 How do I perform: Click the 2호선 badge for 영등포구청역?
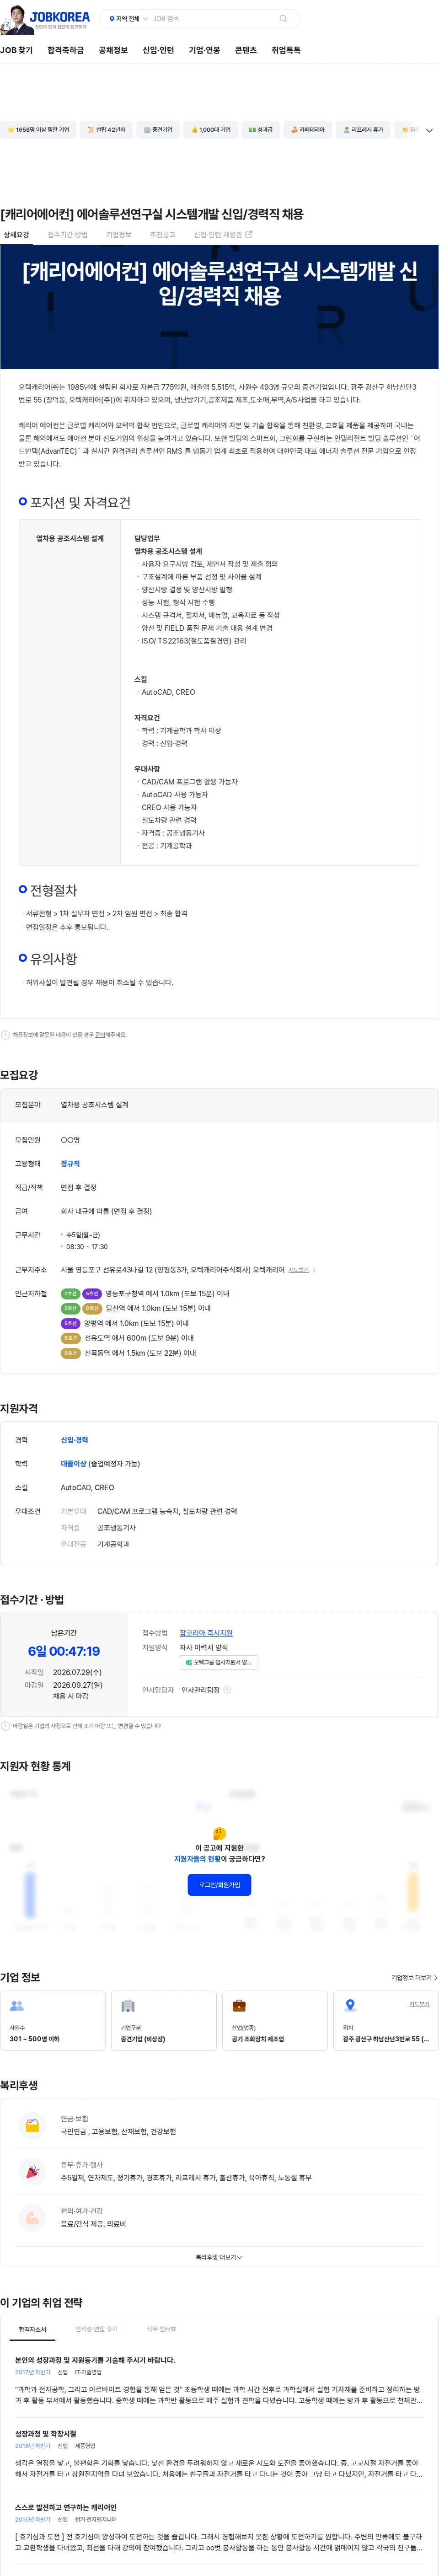(x=70, y=1294)
